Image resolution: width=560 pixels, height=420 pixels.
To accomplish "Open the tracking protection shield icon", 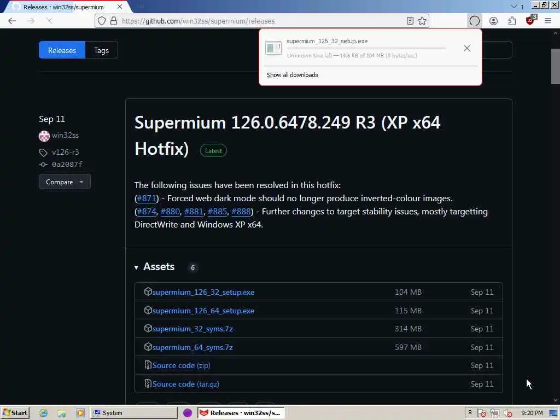I will click(102, 21).
